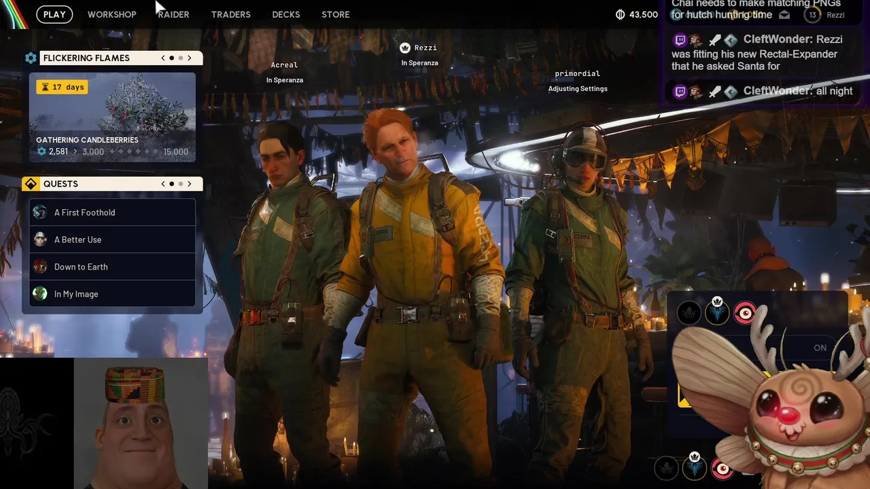870x489 pixels.
Task: Click the level 13 progress ring
Action: tap(812, 14)
